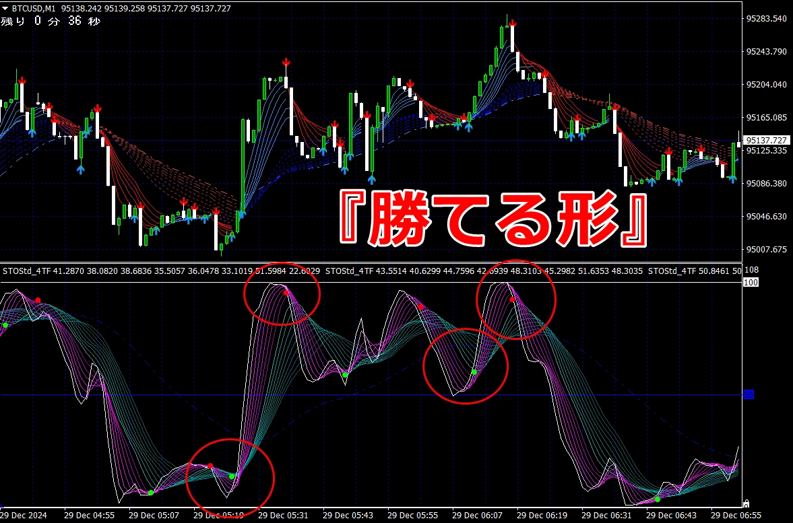The height and width of the screenshot is (523, 793).
Task: Click the oscillator 100 level label
Action: pos(751,283)
